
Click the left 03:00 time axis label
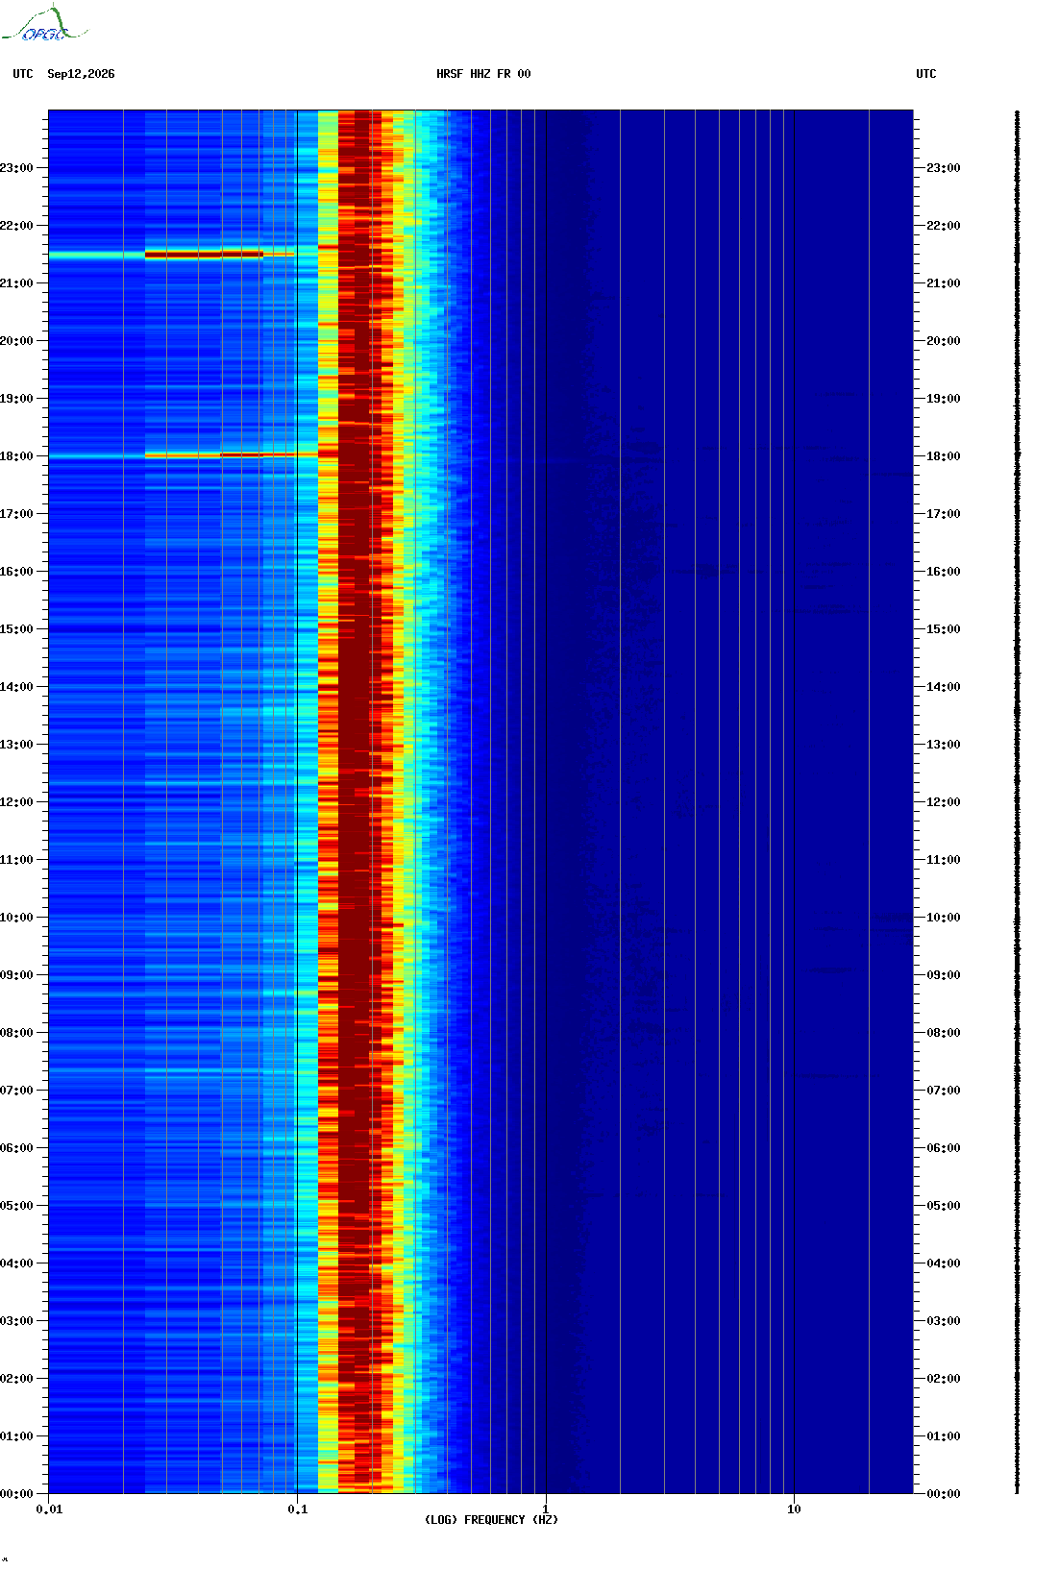(16, 1321)
